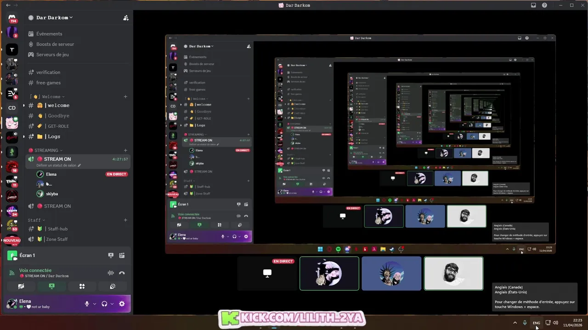Click taskbar microphone in-use icon

pos(525,323)
